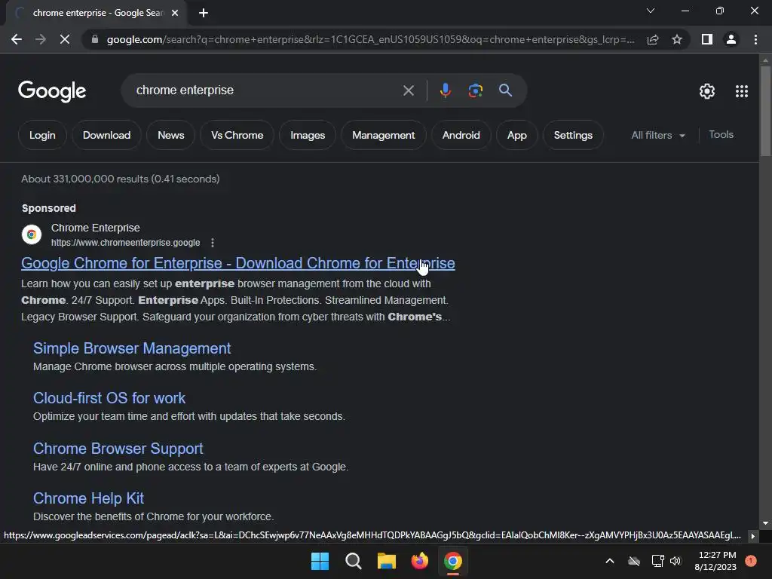Click the scrollbar down arrow
772x579 pixels.
765,523
